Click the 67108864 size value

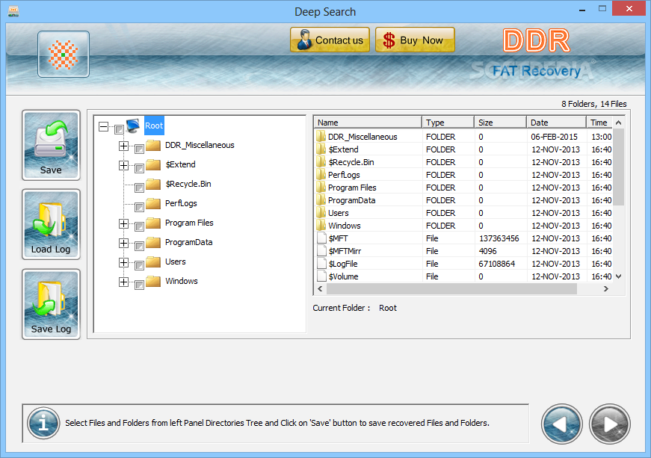point(497,264)
